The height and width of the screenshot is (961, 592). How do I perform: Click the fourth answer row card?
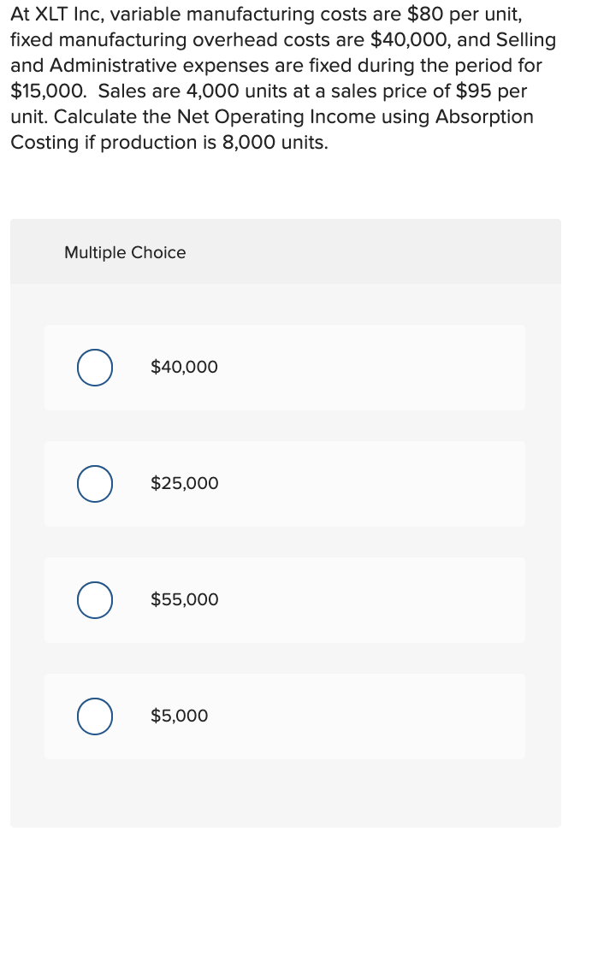click(x=284, y=716)
